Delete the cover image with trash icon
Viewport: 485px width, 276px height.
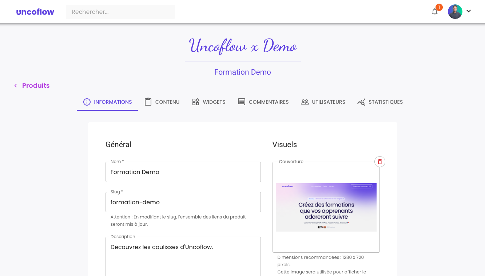click(380, 162)
